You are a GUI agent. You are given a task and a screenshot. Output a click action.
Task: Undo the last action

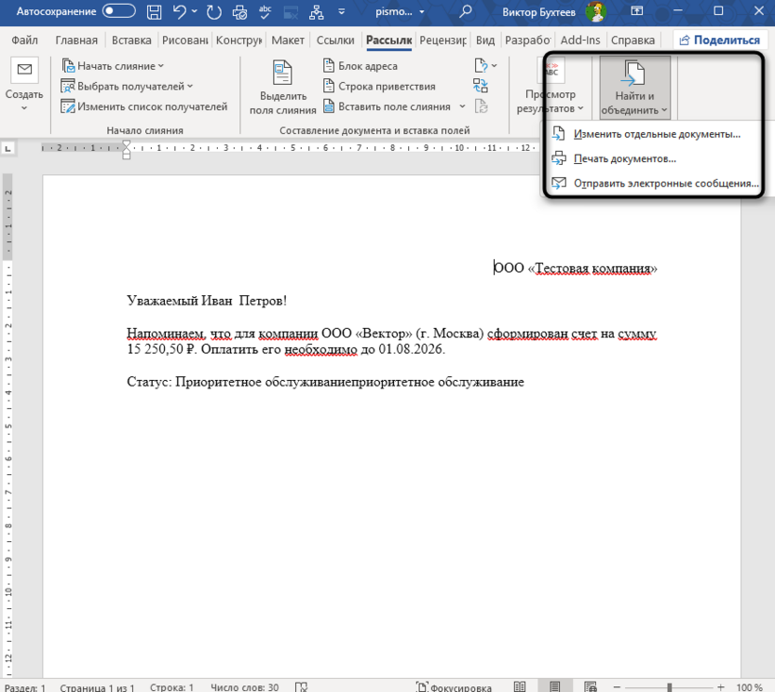(180, 12)
